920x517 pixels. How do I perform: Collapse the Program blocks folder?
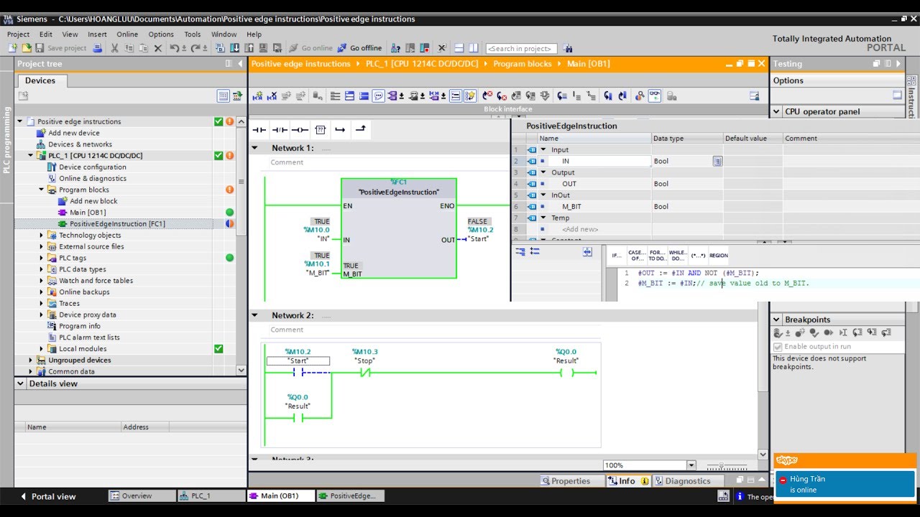[x=42, y=190]
